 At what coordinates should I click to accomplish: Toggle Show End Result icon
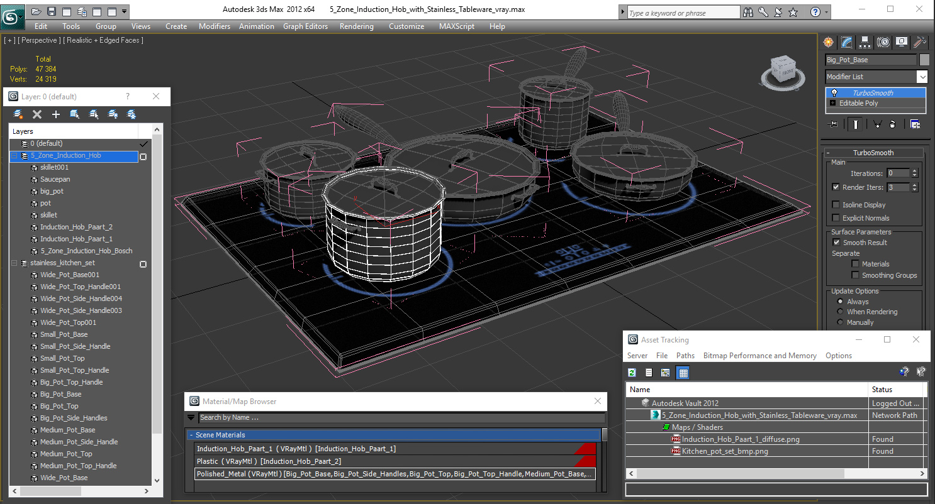point(856,124)
